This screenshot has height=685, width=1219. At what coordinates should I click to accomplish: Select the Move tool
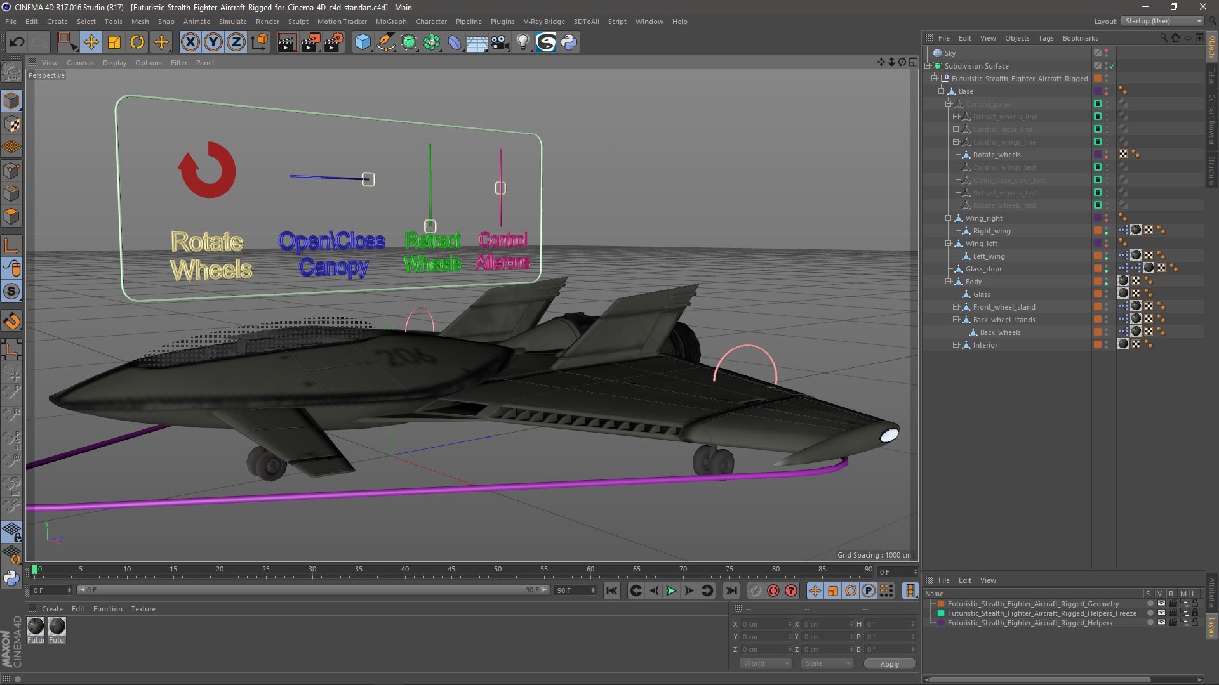pyautogui.click(x=91, y=42)
